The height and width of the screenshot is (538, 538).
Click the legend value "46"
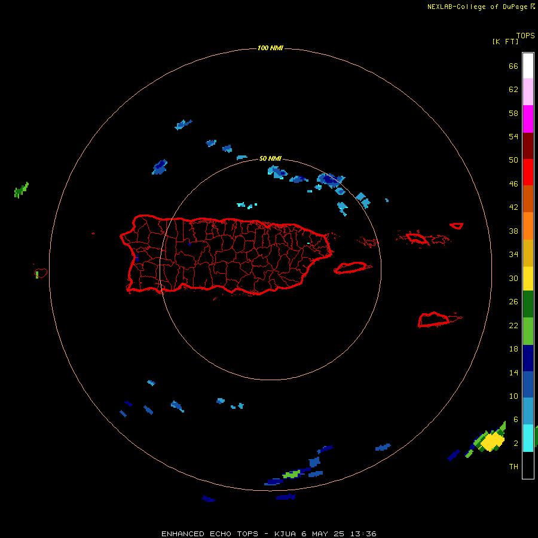[x=513, y=184]
